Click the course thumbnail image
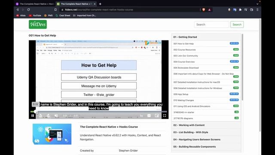This screenshot has width=275, height=155. (x=52, y=134)
